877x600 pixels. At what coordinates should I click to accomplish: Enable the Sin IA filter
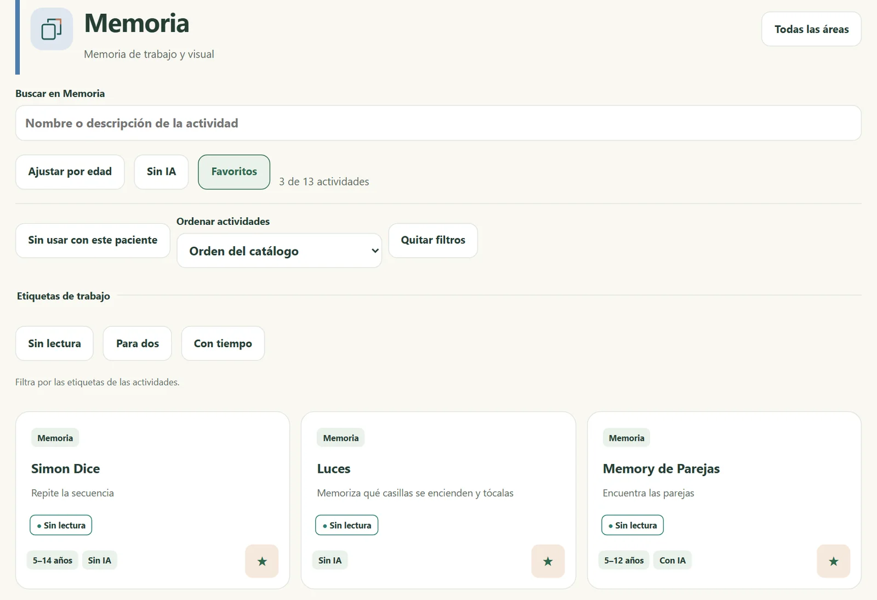click(x=161, y=172)
